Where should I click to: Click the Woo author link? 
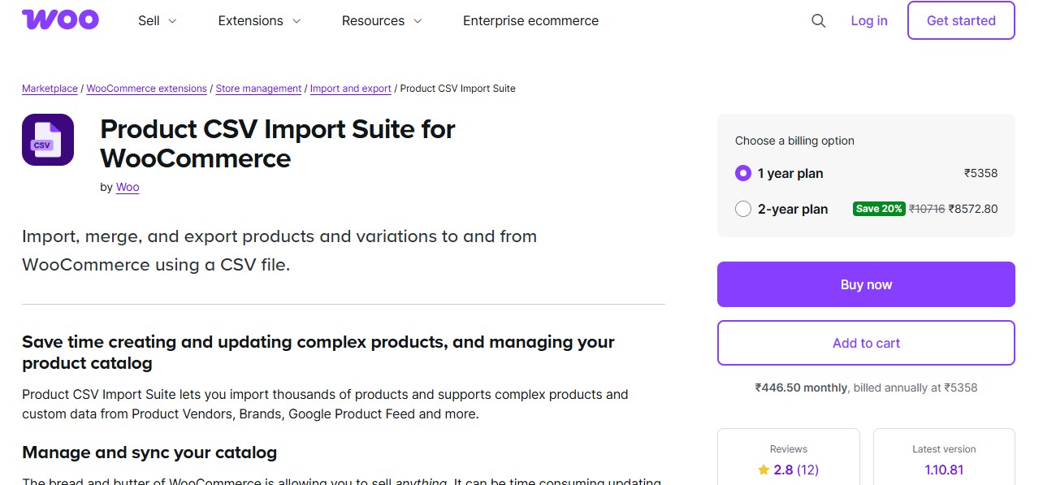tap(128, 187)
